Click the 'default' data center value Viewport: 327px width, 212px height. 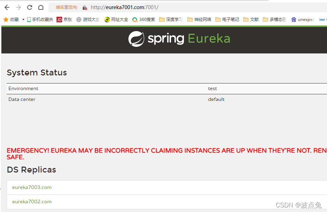[x=216, y=99]
